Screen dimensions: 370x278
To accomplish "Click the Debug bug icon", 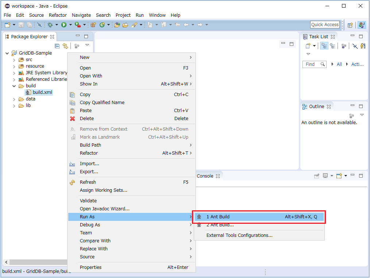I will (50, 25).
